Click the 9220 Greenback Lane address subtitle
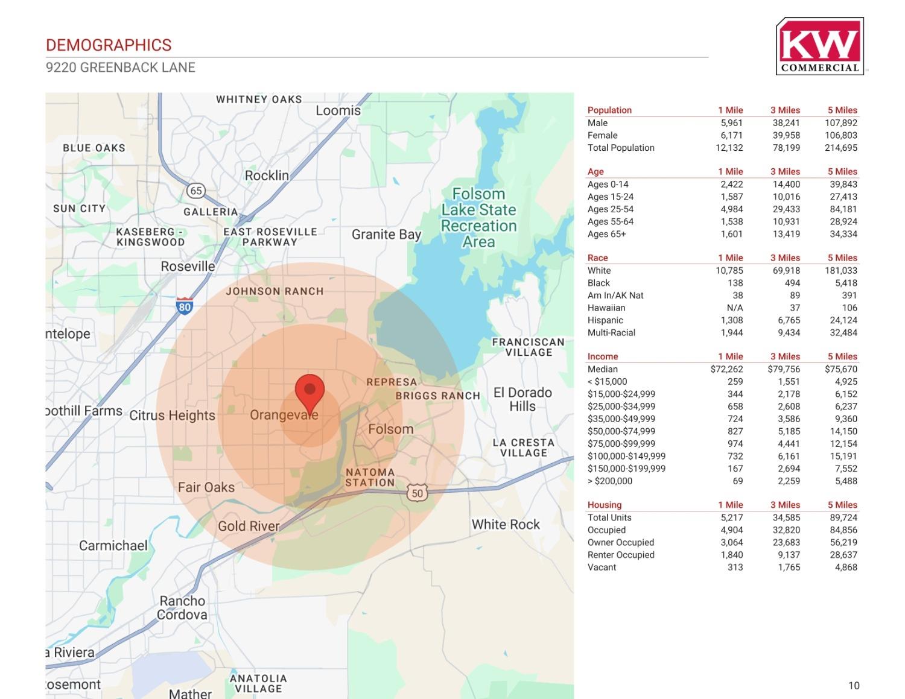Screen dimensions: 905x699 point(121,68)
